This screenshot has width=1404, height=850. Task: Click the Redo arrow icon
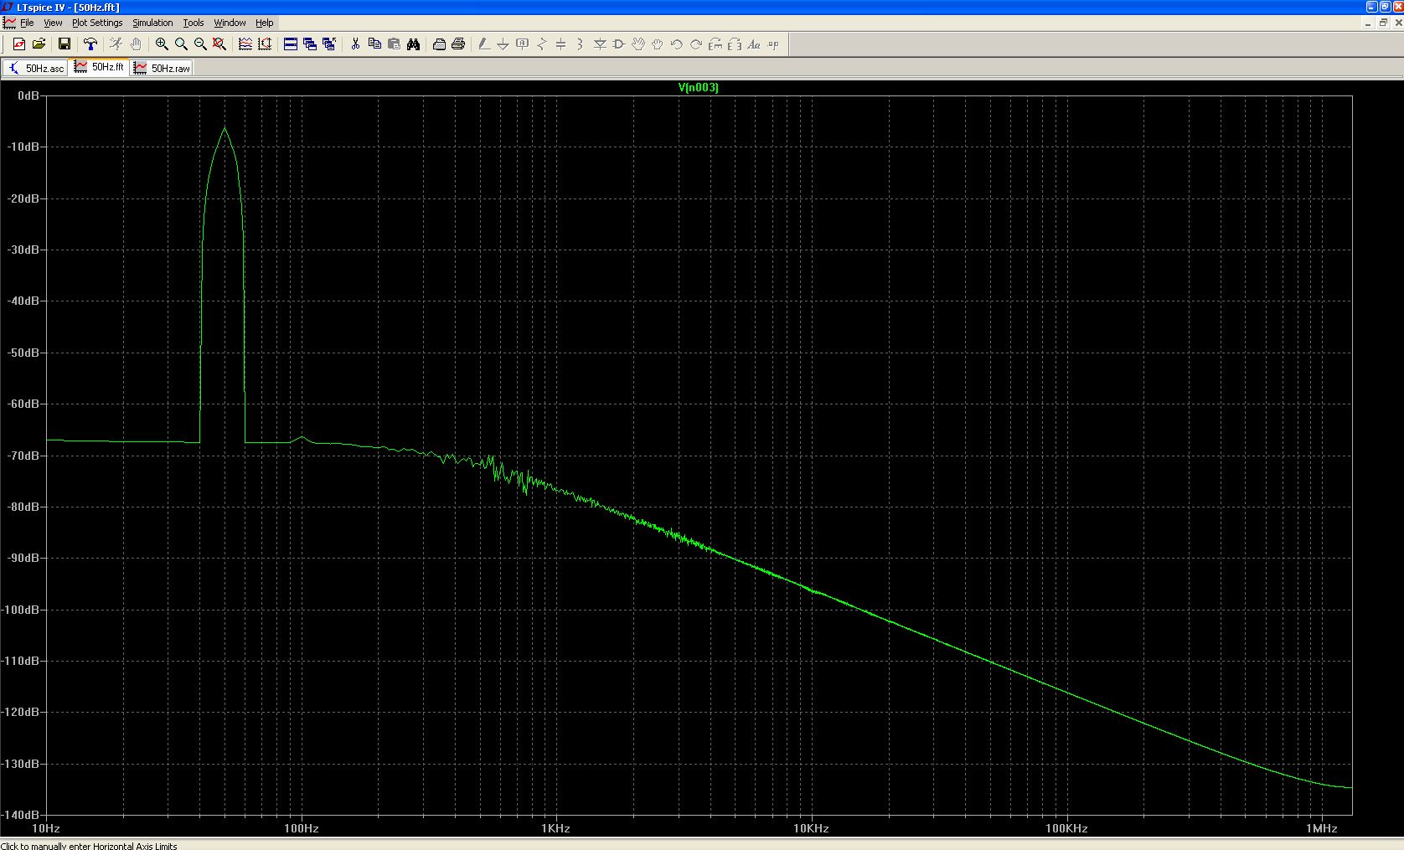coord(696,44)
